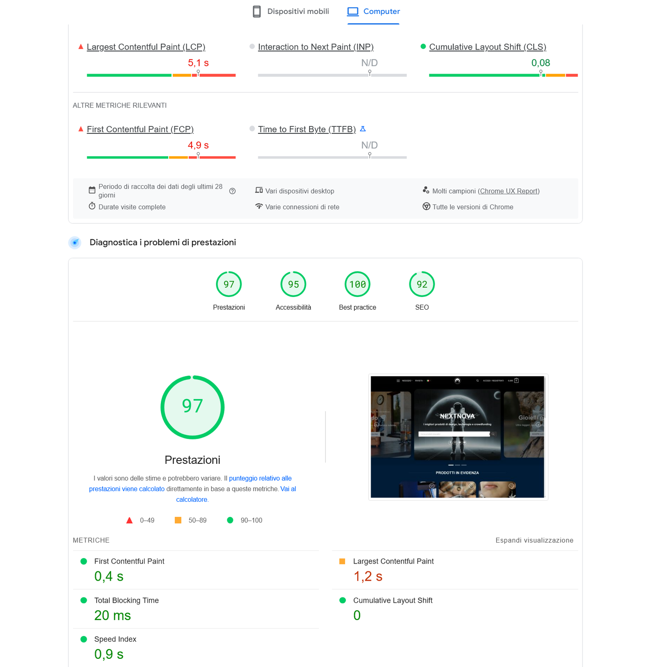Click the large 97 Prestazioni gauge
The width and height of the screenshot is (655, 667).
192,407
